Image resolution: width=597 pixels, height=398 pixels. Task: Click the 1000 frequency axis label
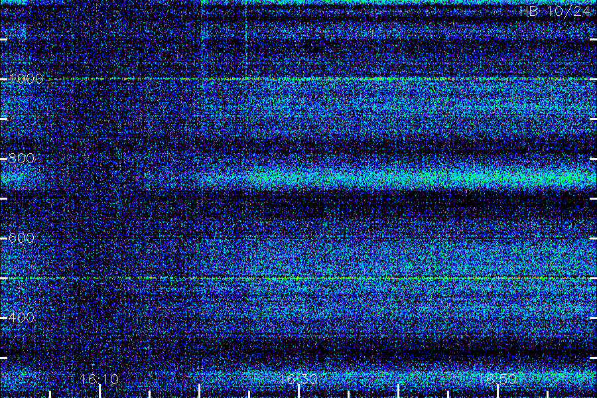tap(25, 79)
